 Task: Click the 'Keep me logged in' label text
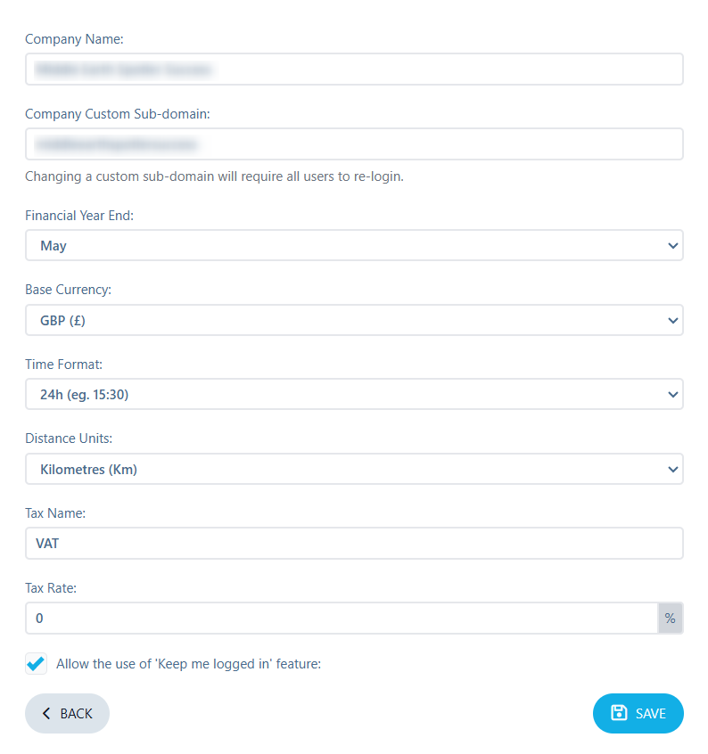tap(188, 664)
